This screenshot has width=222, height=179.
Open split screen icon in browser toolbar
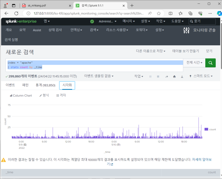point(171,13)
